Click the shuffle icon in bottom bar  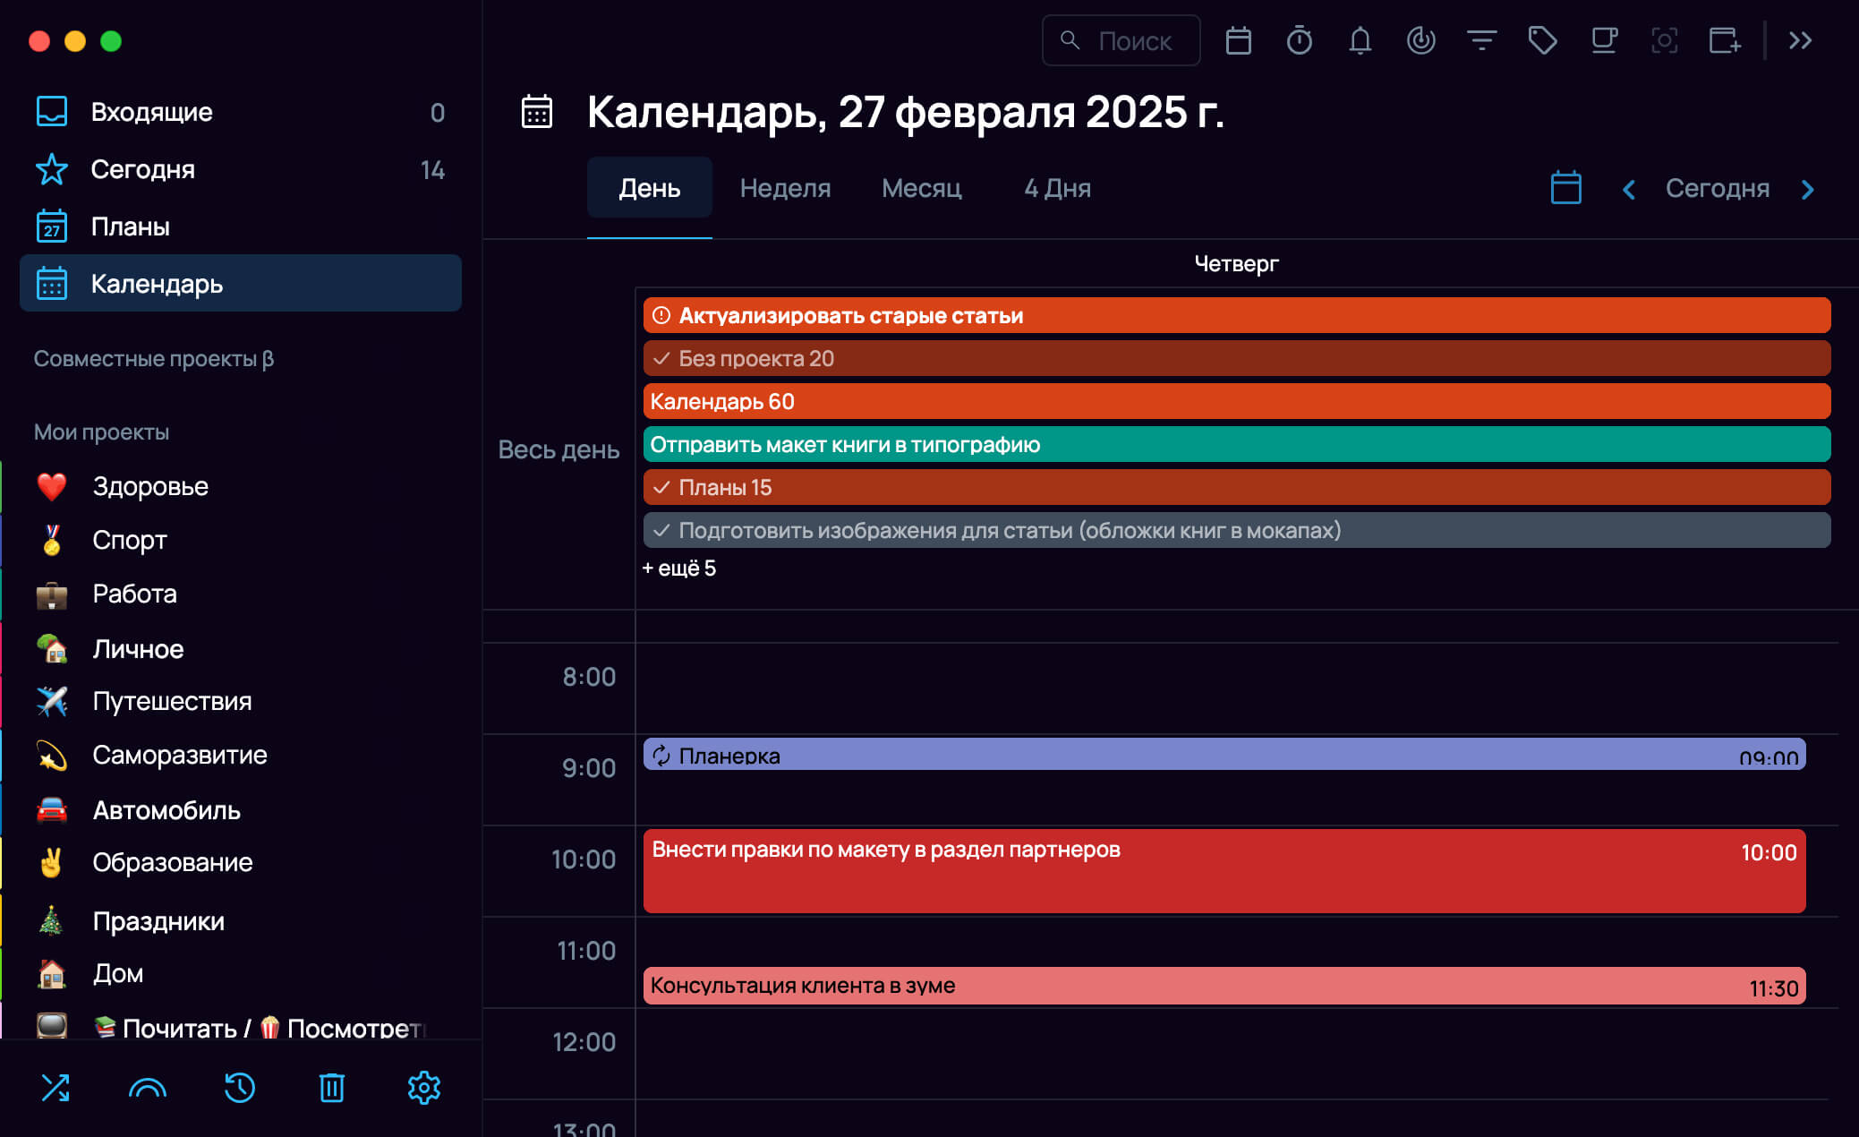[x=55, y=1087]
